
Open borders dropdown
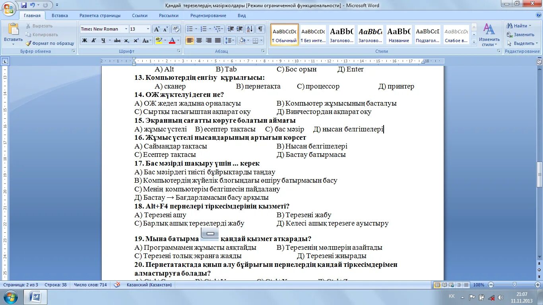pos(261,41)
